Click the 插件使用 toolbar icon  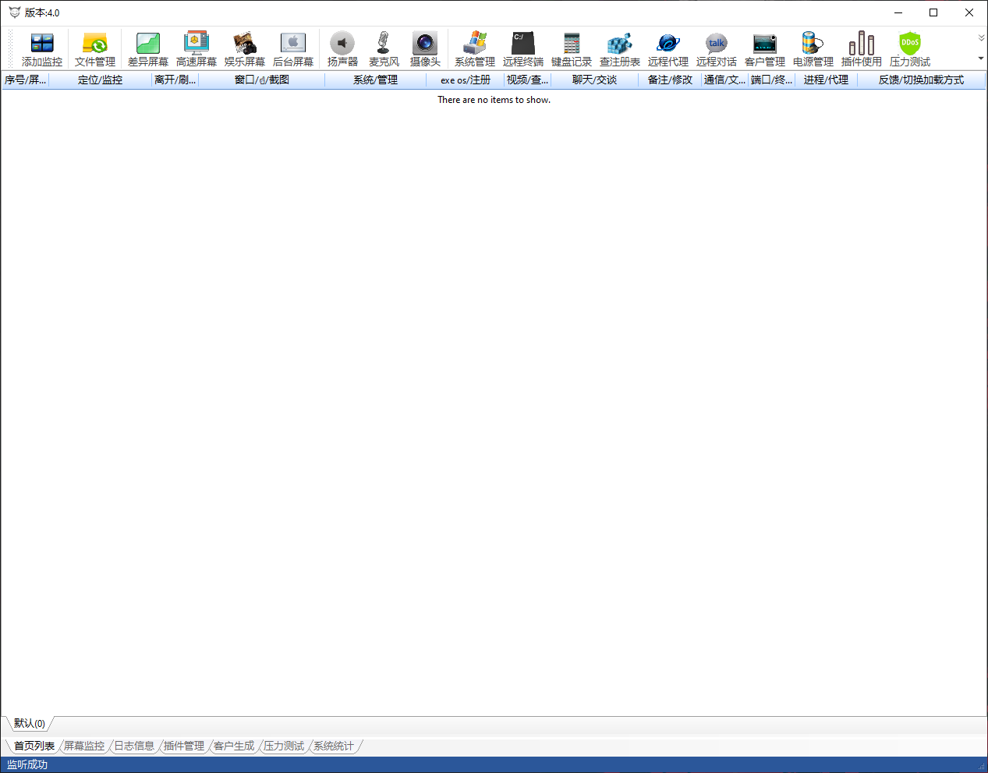point(862,49)
